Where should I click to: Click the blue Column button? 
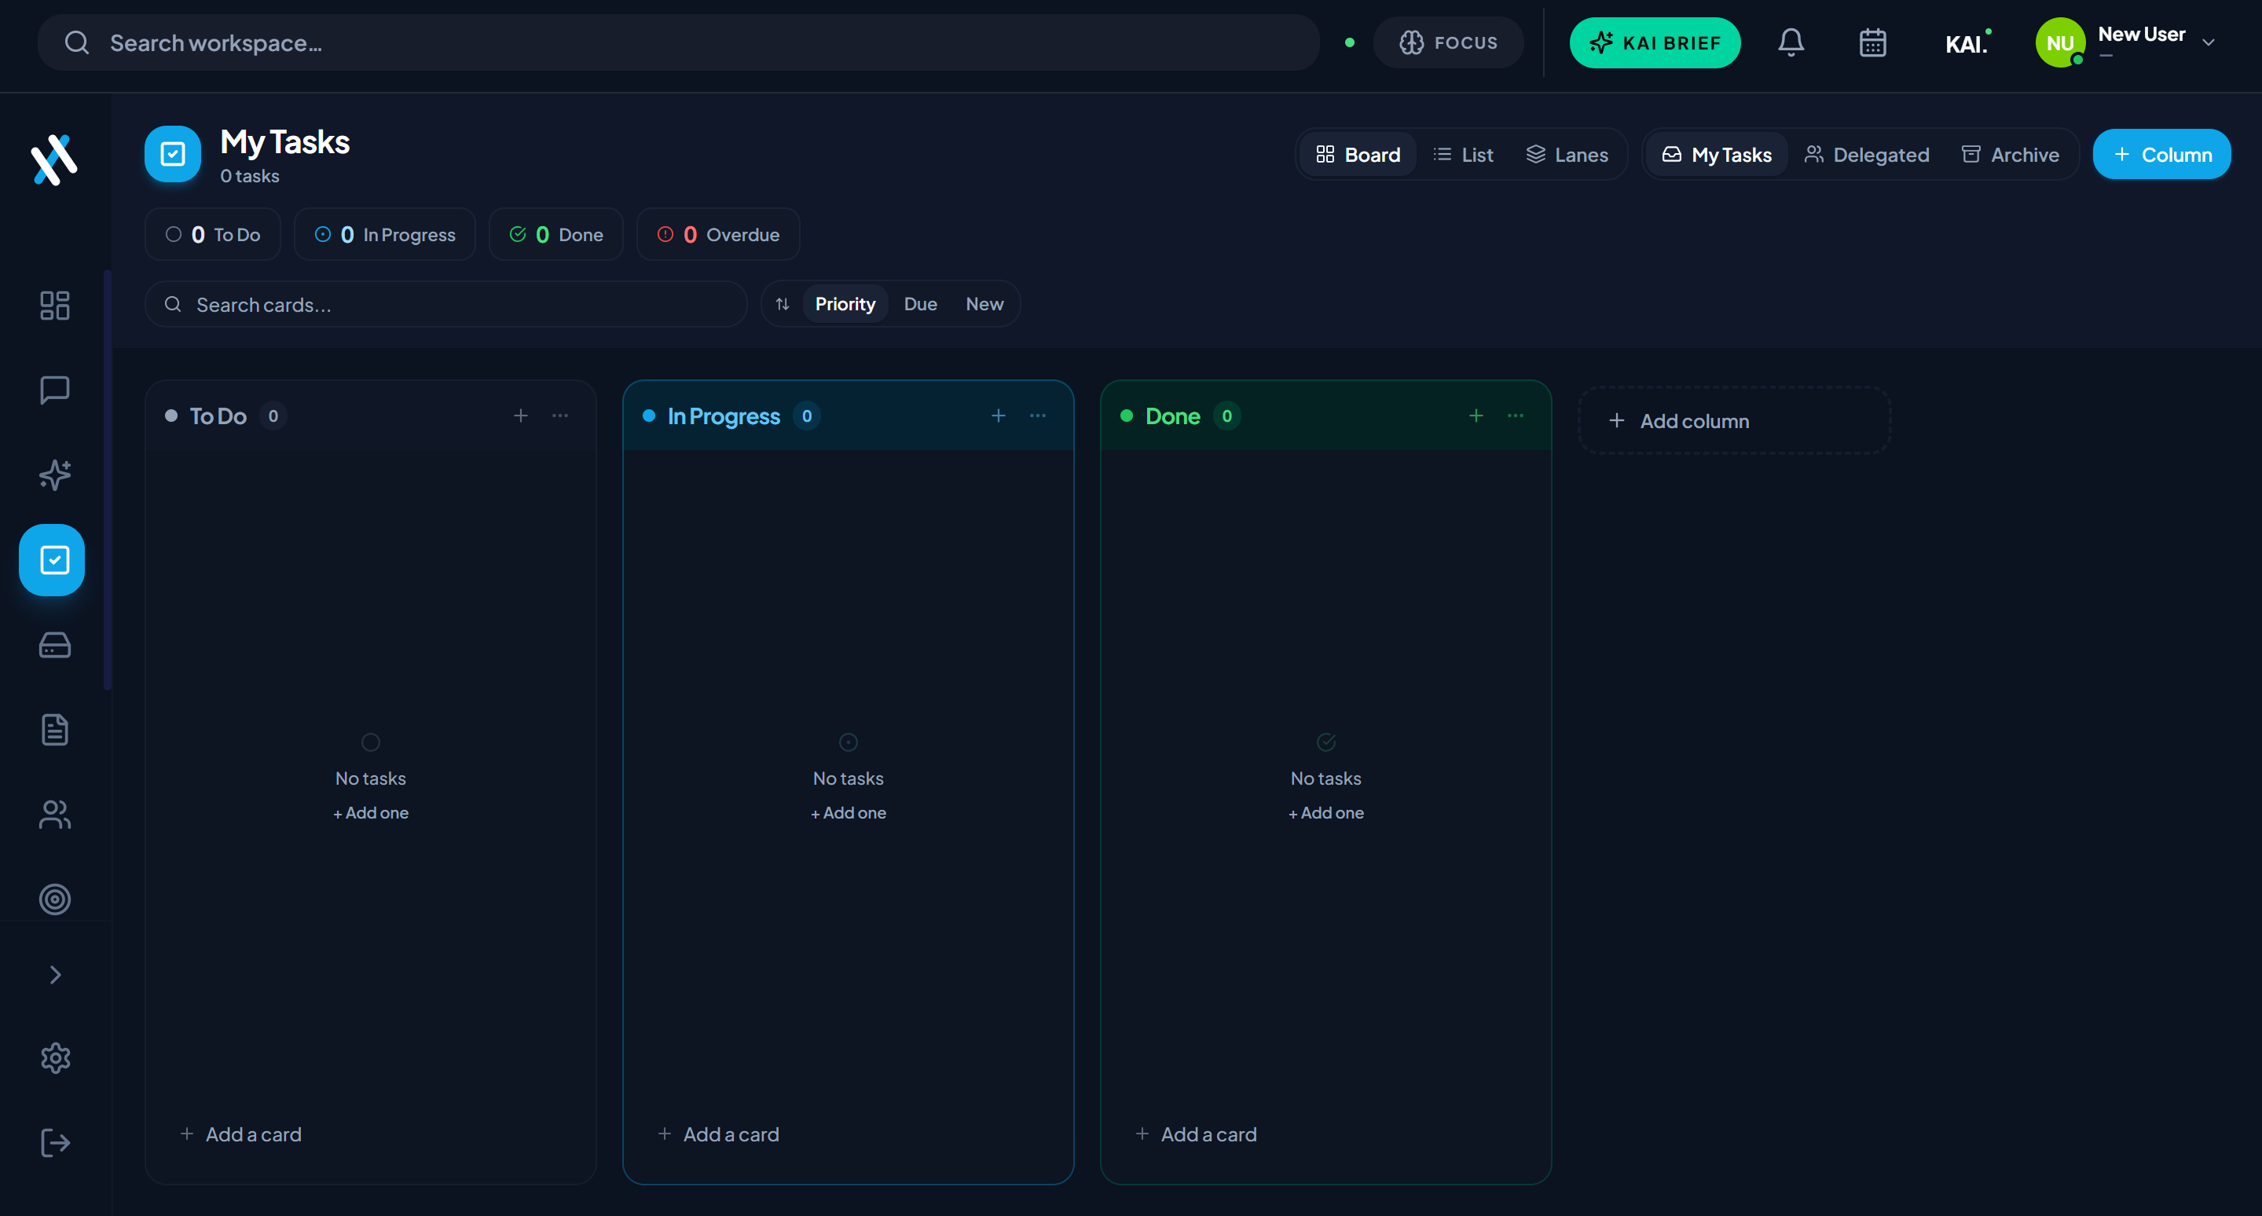[2161, 155]
